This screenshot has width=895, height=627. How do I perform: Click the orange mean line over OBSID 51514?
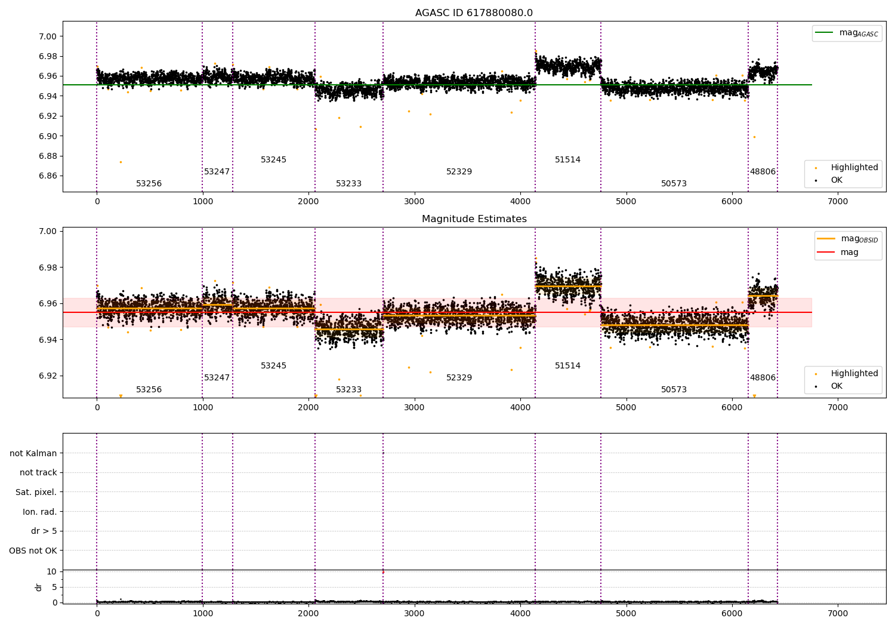pyautogui.click(x=568, y=286)
